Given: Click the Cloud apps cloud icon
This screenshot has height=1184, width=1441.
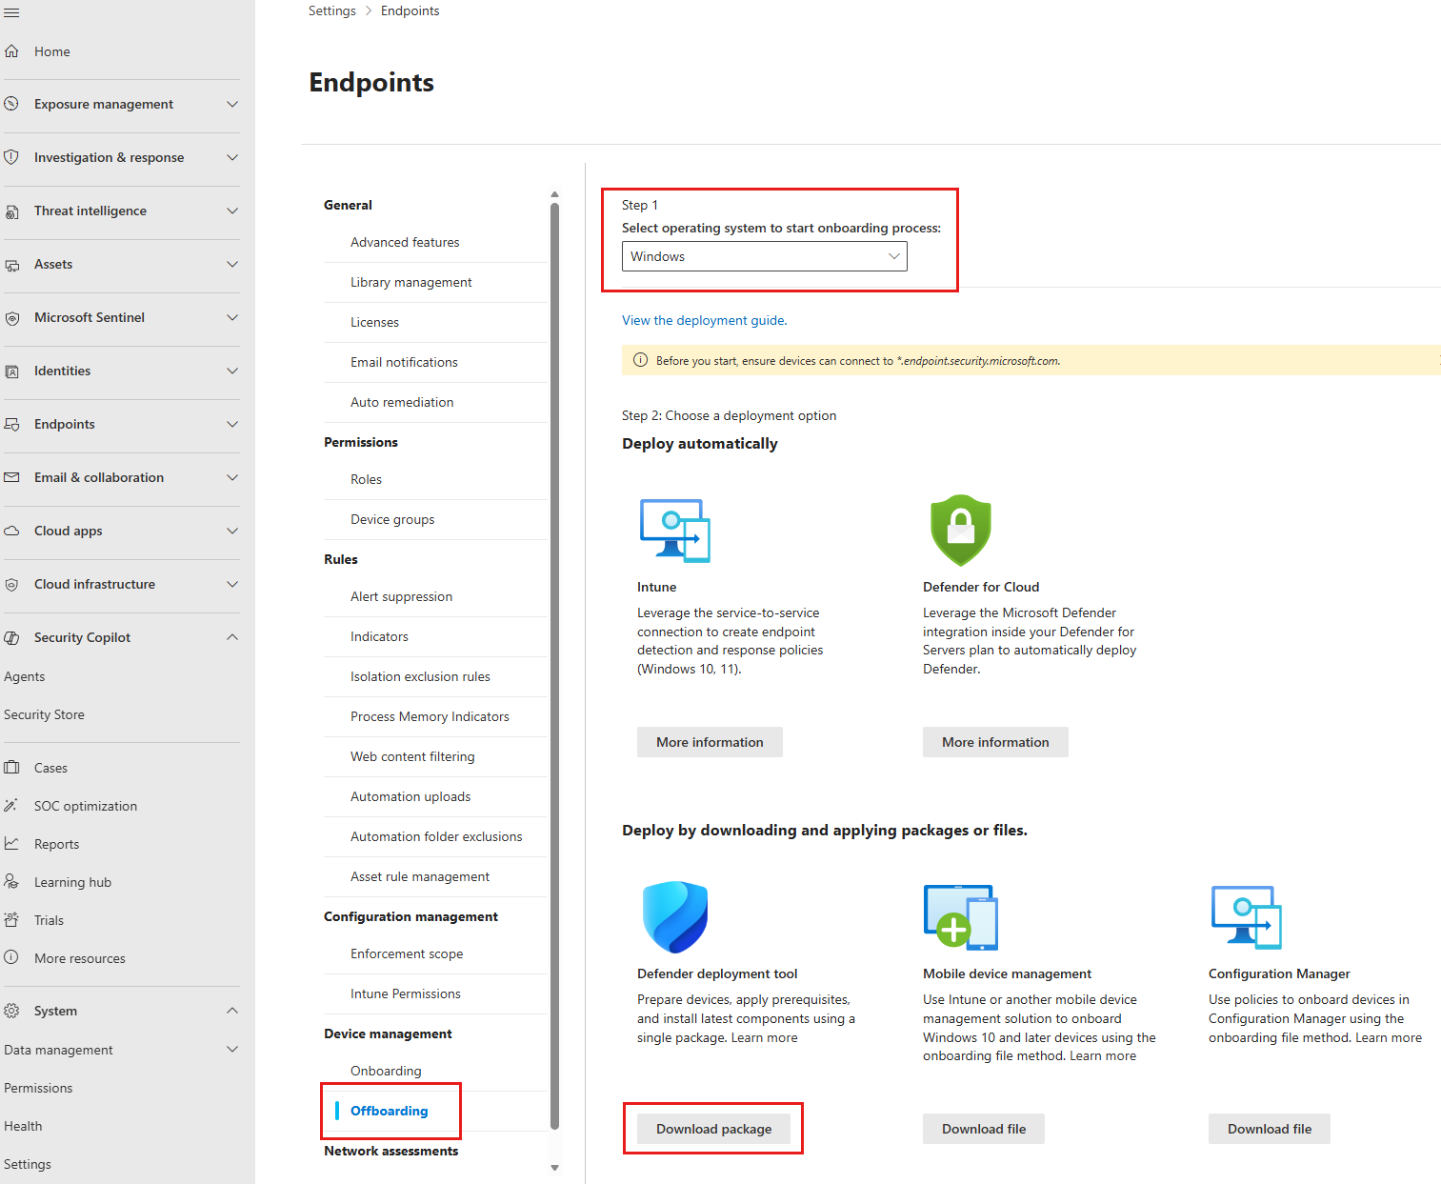Looking at the screenshot, I should click(x=11, y=531).
